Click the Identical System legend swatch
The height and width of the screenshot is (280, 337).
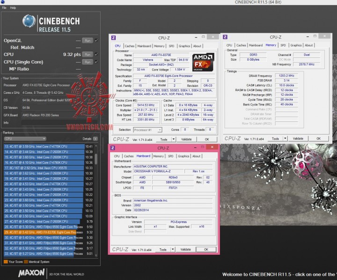point(26,262)
